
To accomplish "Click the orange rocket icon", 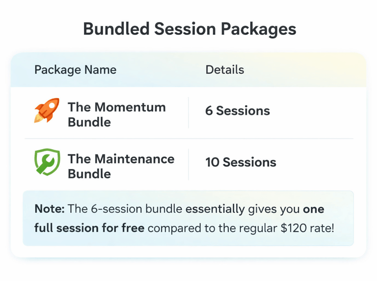I will point(47,111).
